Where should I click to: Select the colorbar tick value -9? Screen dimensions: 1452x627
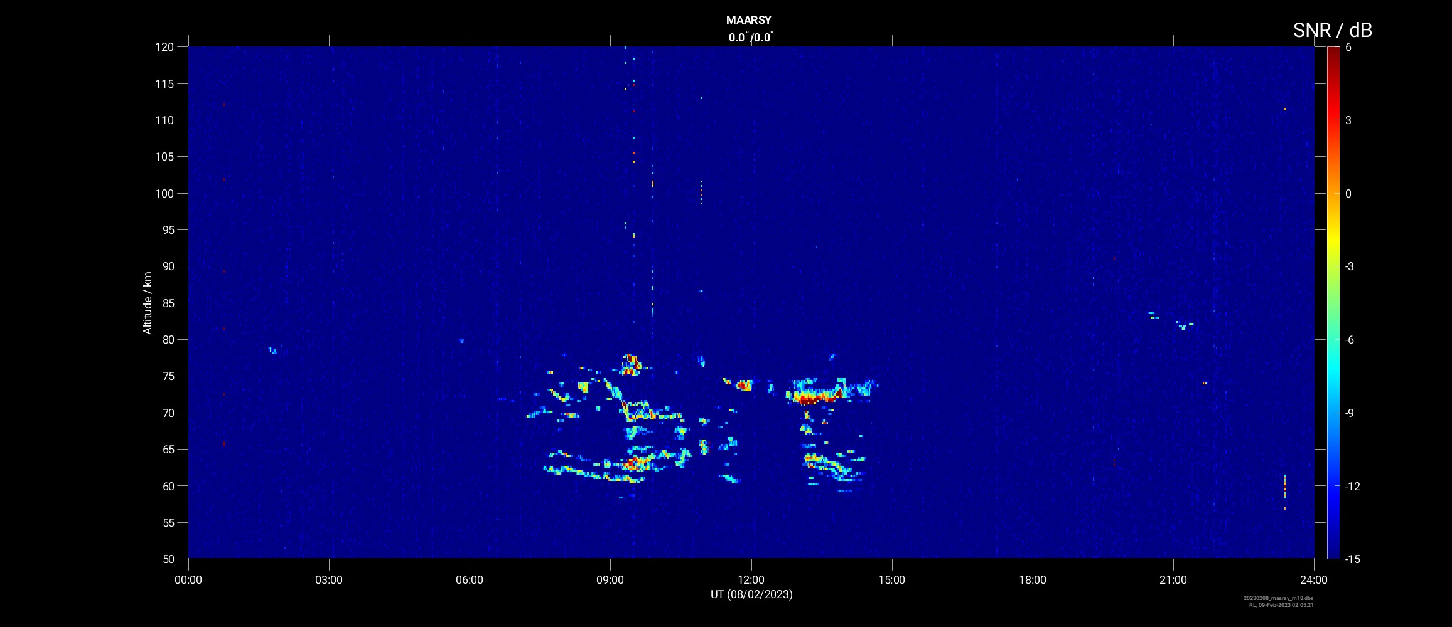(1350, 413)
